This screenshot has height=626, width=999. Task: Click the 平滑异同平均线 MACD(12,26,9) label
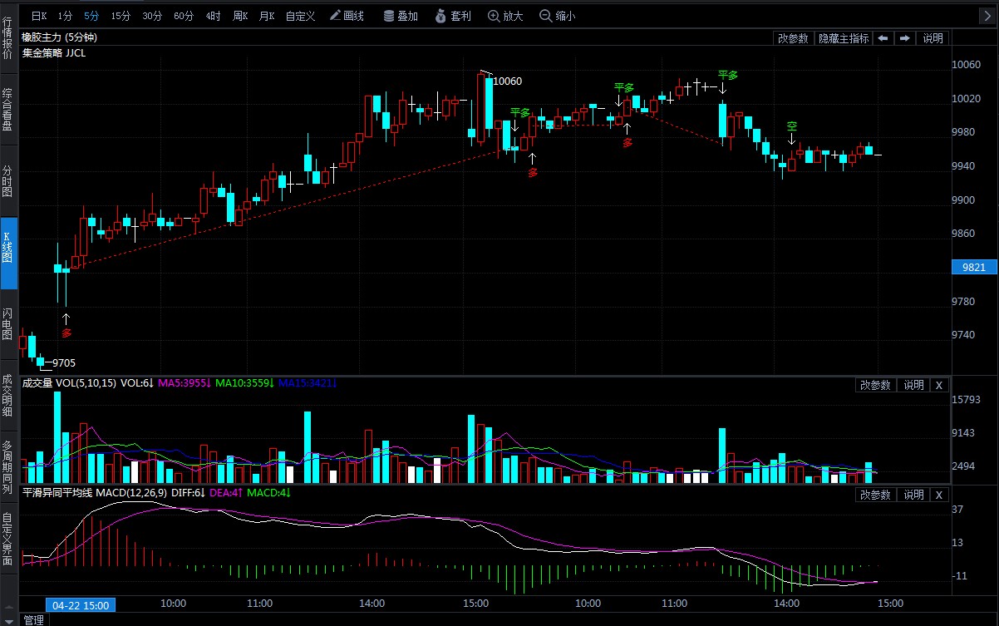point(94,493)
